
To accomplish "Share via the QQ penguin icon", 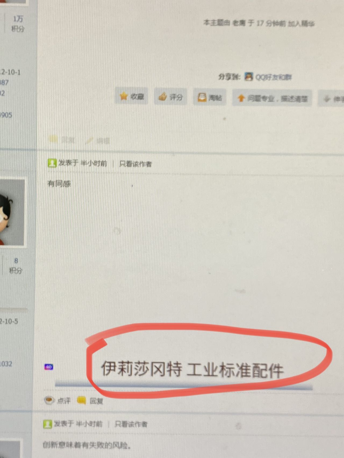I will [x=249, y=77].
